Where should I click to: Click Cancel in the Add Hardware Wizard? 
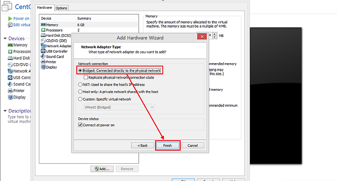pos(192,145)
